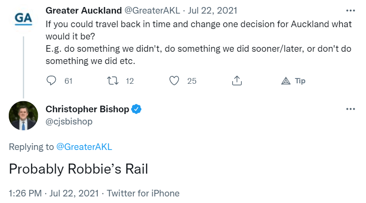The width and height of the screenshot is (366, 203).
Task: Open Greater Auckland's GA logo avatar
Action: [23, 18]
